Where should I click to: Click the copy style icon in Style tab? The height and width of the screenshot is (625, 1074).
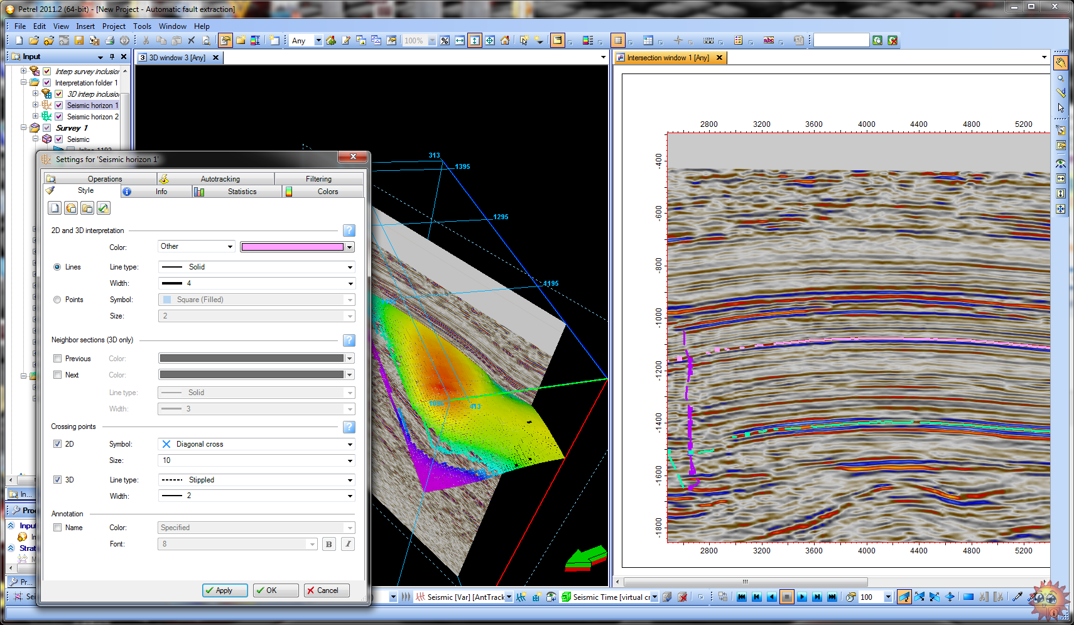tap(71, 208)
